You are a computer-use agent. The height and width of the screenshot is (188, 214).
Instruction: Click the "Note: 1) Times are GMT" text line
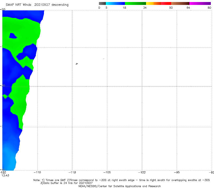(121, 180)
